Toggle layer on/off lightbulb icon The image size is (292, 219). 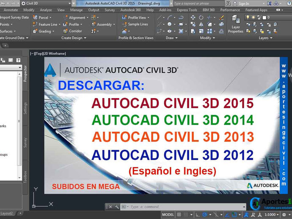point(248,17)
